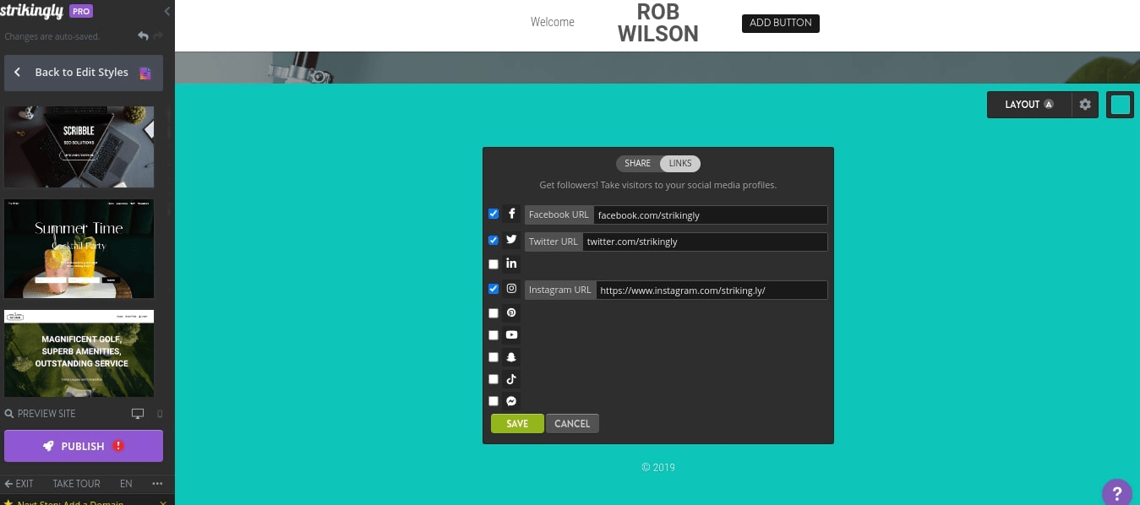Open the help question mark bubble
The width and height of the screenshot is (1140, 505).
coord(1117,492)
